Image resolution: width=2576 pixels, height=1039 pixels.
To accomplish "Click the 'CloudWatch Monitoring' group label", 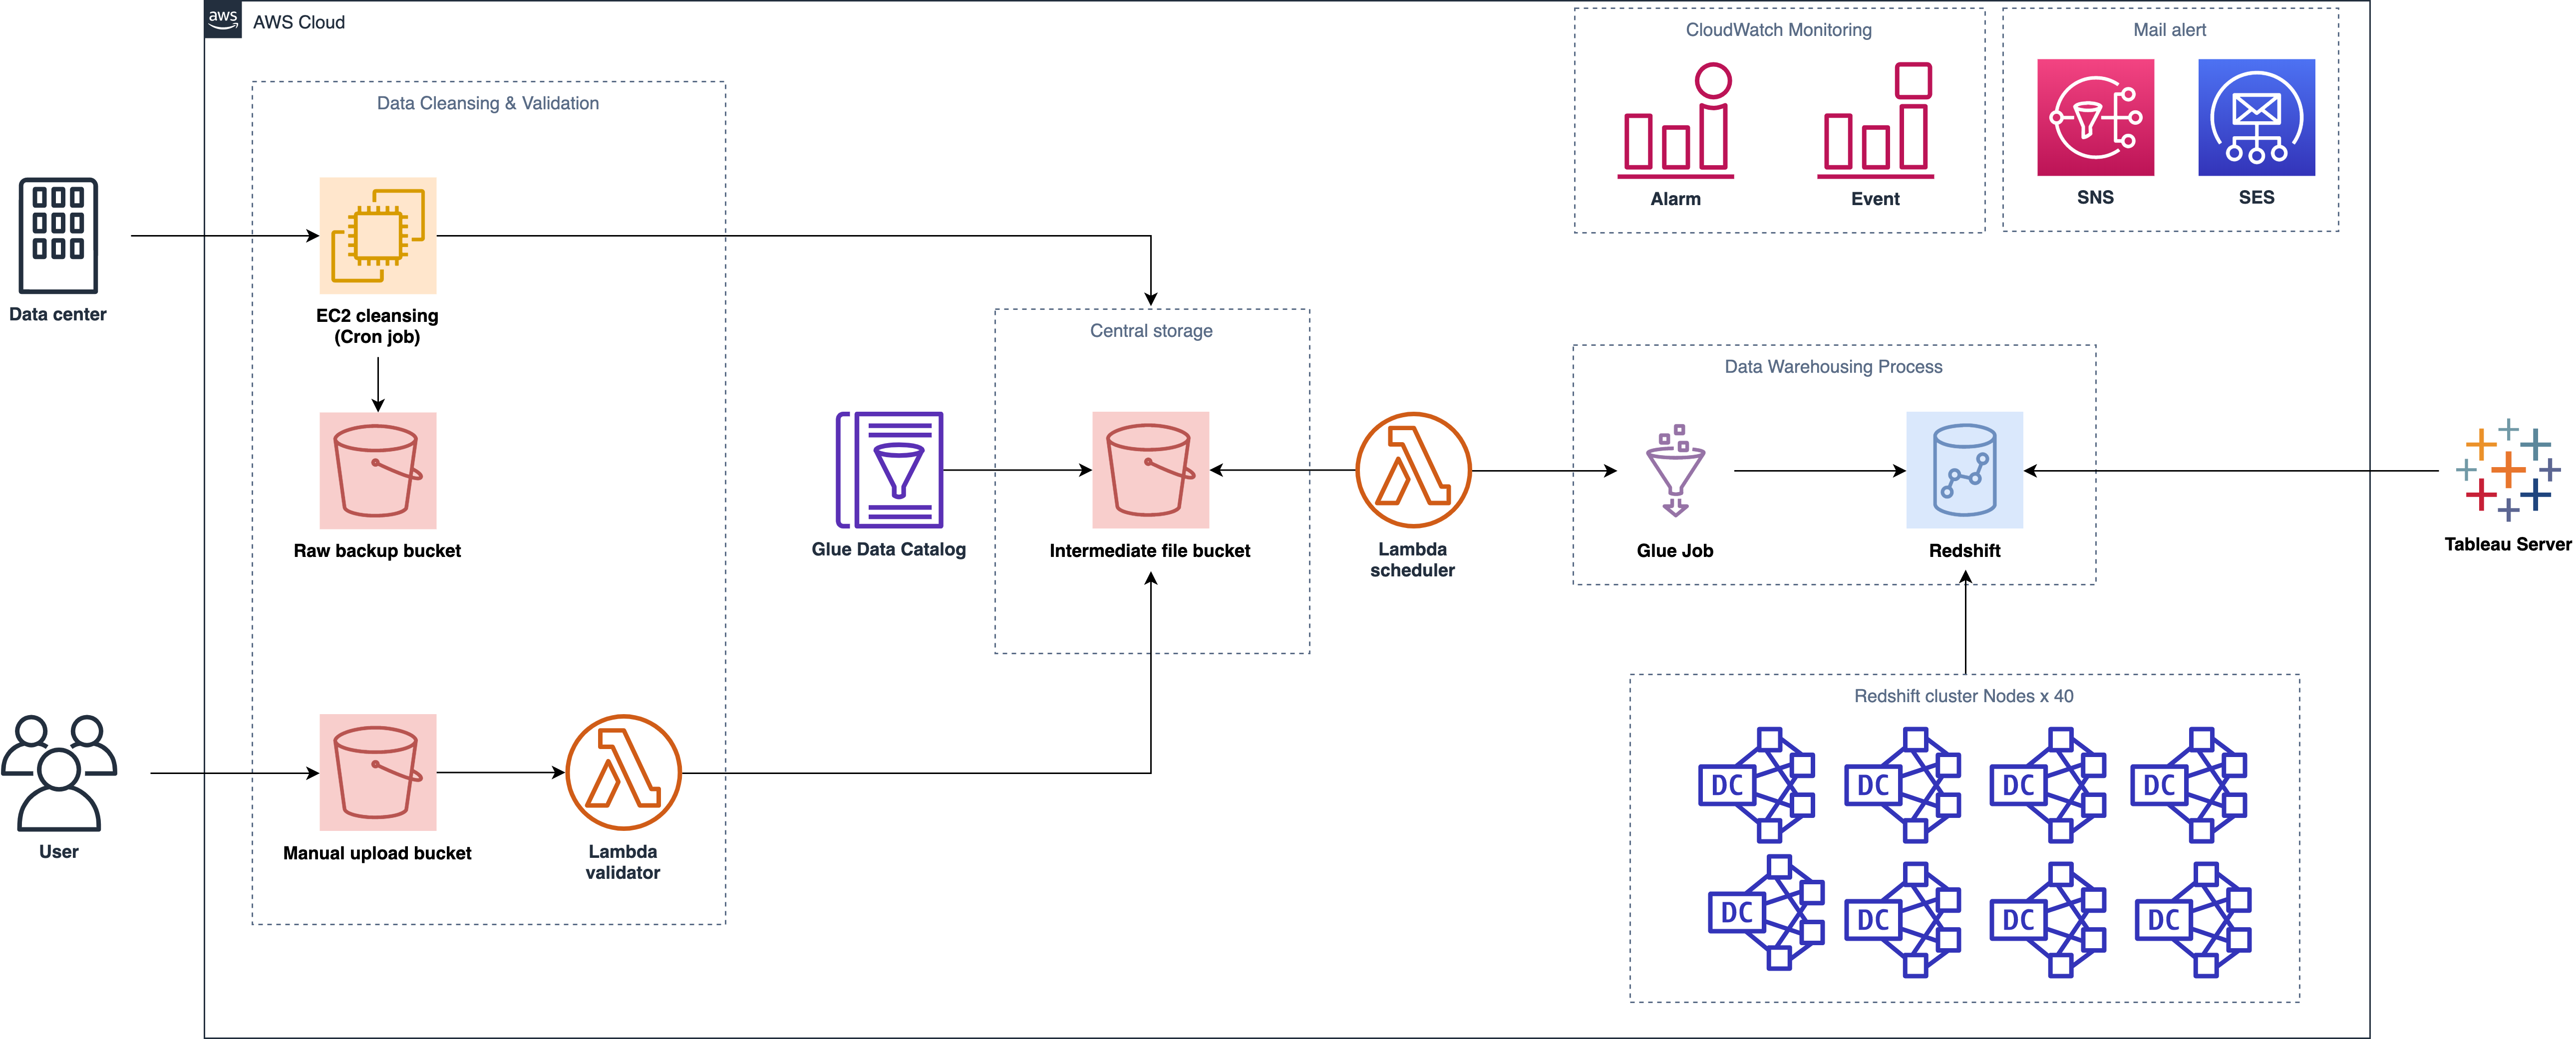I will click(1779, 30).
